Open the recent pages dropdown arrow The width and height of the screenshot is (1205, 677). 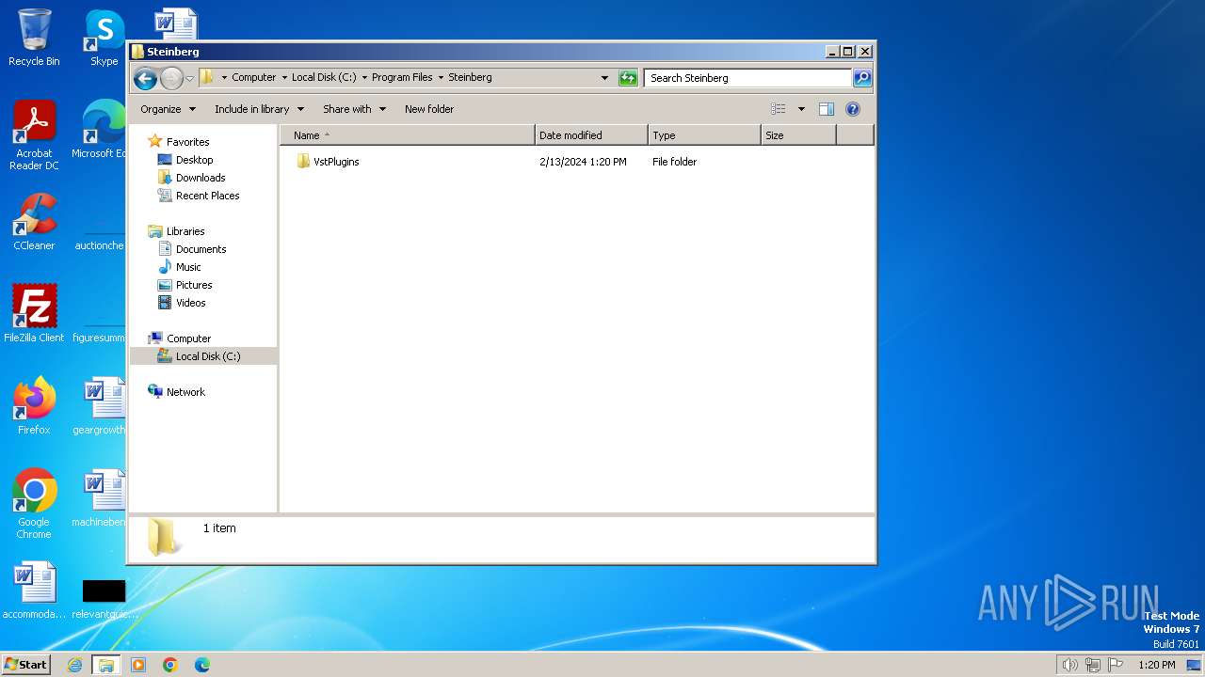189,78
